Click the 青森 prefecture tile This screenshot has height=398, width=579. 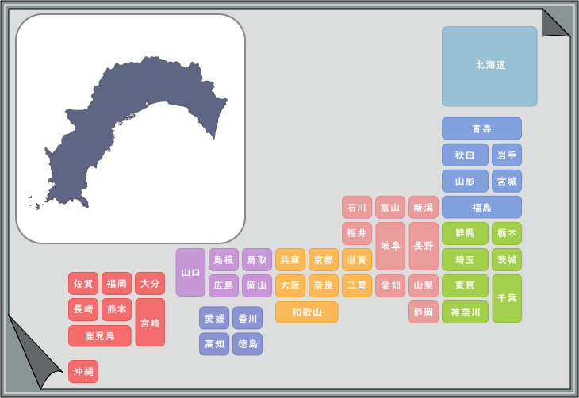[481, 128]
